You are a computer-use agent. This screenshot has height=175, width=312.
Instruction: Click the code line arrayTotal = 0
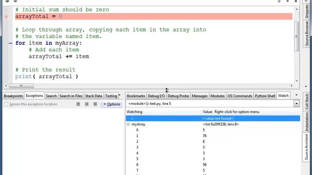(39, 16)
